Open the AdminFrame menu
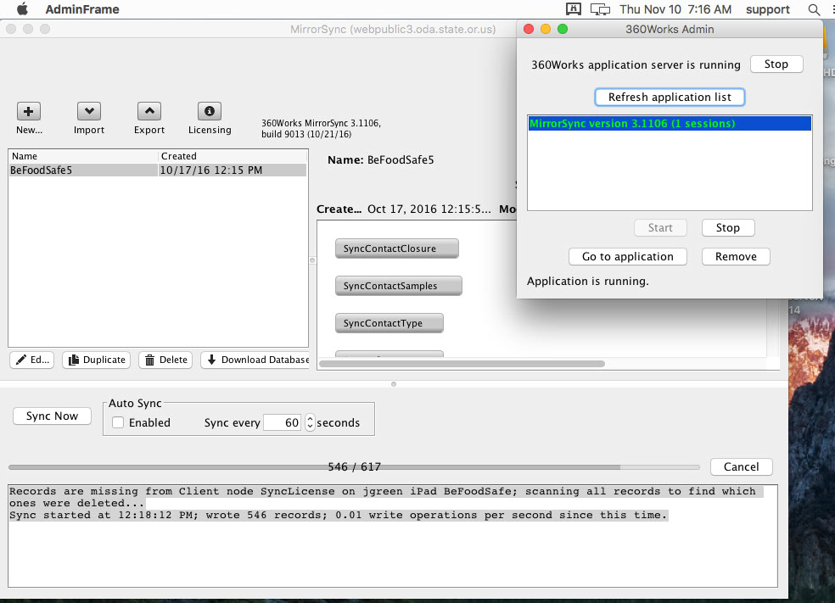The height and width of the screenshot is (603, 835). pyautogui.click(x=82, y=9)
